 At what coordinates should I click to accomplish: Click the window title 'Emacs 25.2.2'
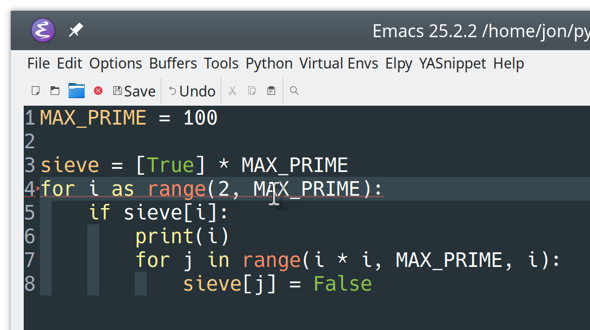pos(425,31)
